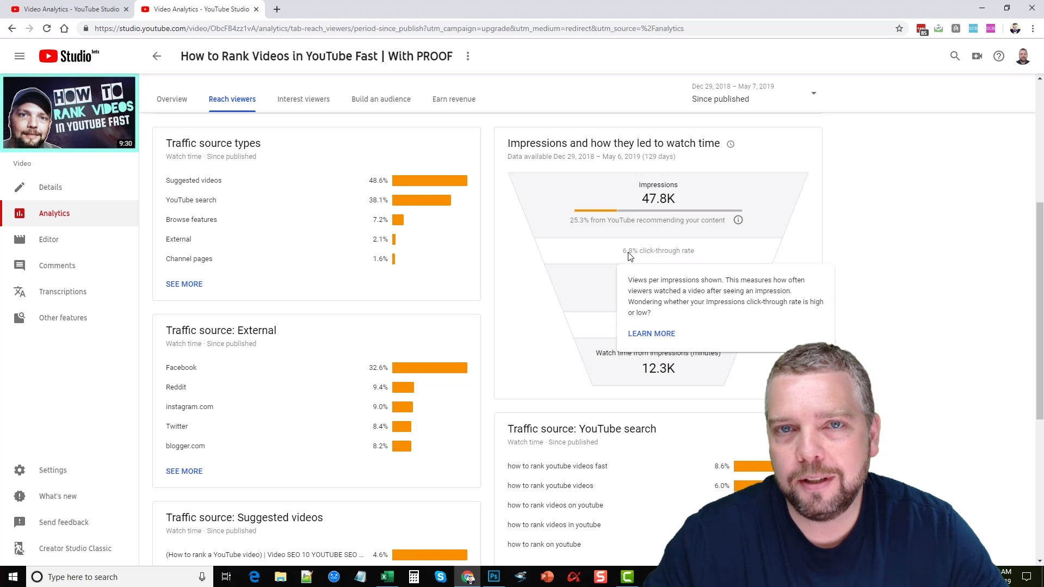The width and height of the screenshot is (1044, 587).
Task: Click the YouTube search traffic source row
Action: [317, 200]
